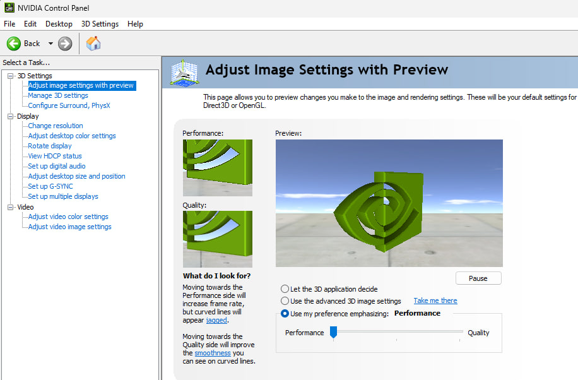578x380 pixels.
Task: Open the 3D Settings menu
Action: [x=100, y=24]
